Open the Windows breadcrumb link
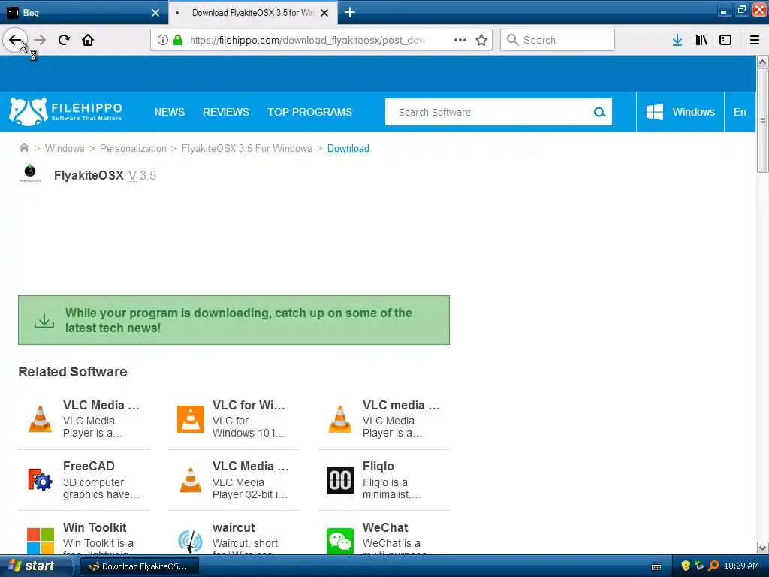This screenshot has width=769, height=577. tap(65, 148)
